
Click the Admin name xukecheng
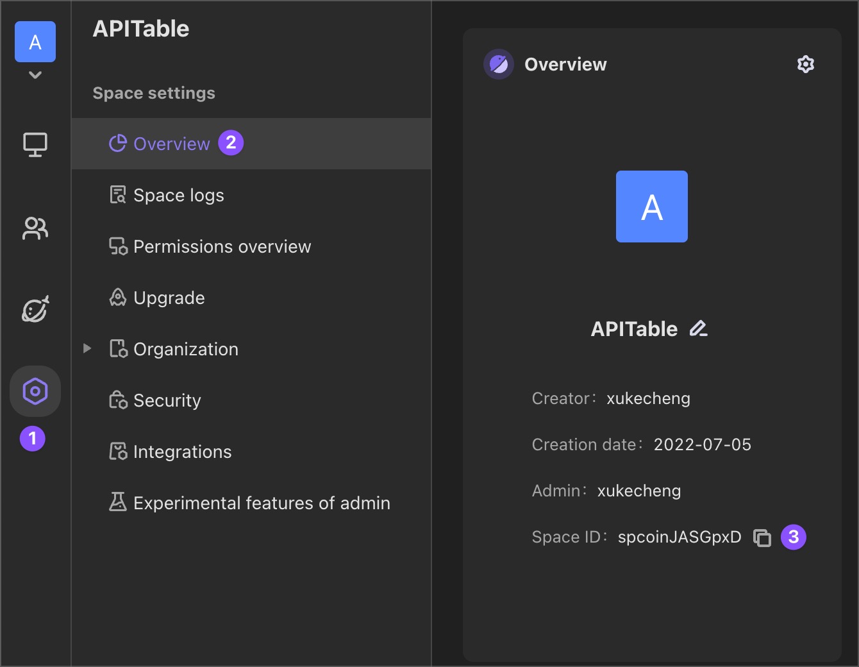[639, 491]
